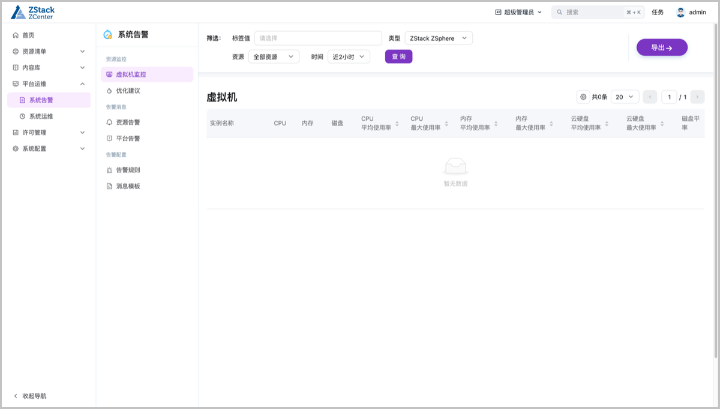
Task: Click the 资源告警 bell icon
Action: 109,123
